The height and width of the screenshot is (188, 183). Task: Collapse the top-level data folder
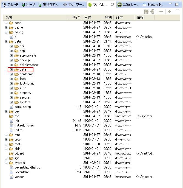pyautogui.click(x=6, y=42)
